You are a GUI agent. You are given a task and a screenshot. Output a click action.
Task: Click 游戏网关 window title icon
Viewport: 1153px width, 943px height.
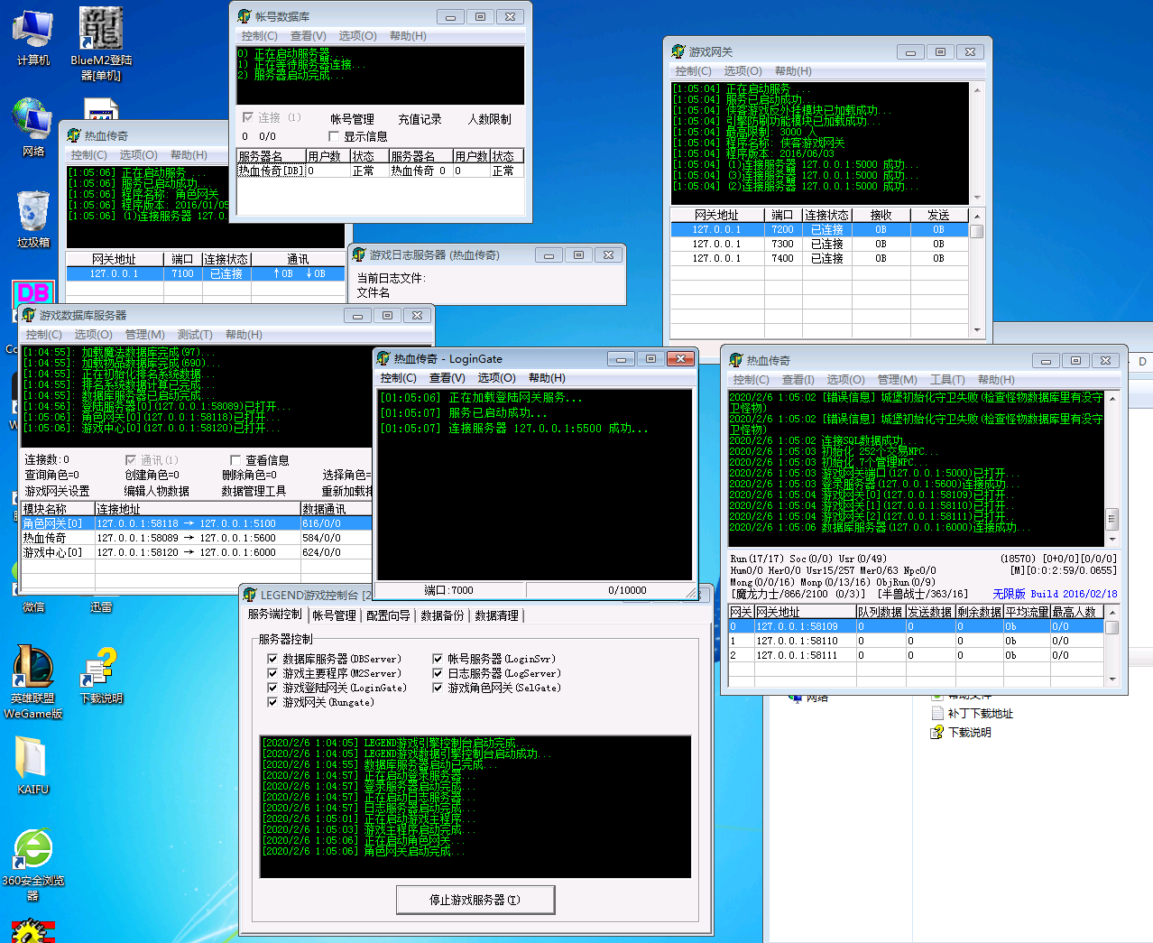[x=678, y=51]
